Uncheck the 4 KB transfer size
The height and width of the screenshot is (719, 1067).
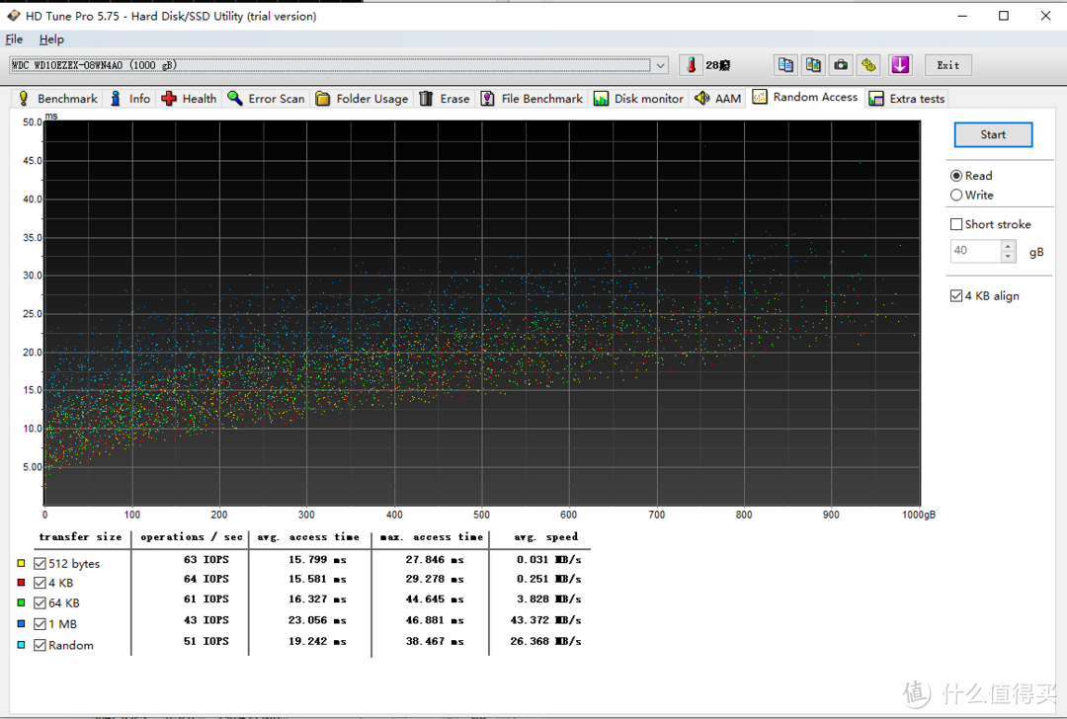point(40,583)
